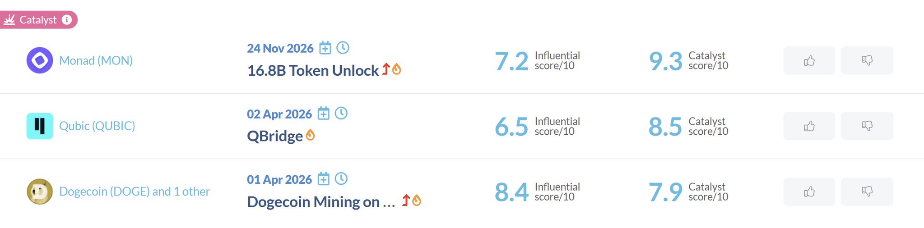Click the Monad coin logo
The height and width of the screenshot is (228, 924).
click(x=40, y=60)
